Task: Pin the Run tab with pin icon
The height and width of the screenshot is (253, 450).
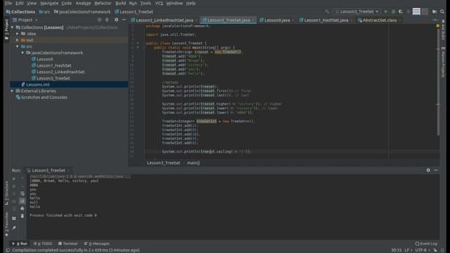Action: [14, 228]
